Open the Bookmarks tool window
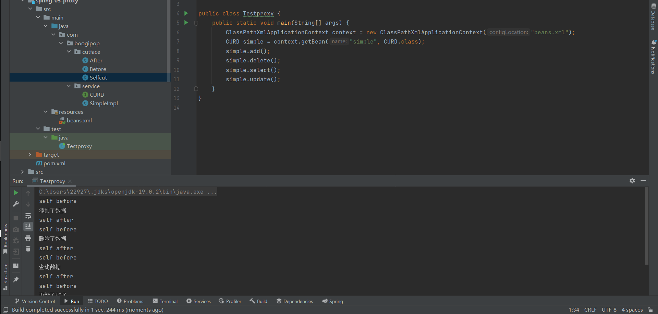The image size is (658, 314). [5, 239]
